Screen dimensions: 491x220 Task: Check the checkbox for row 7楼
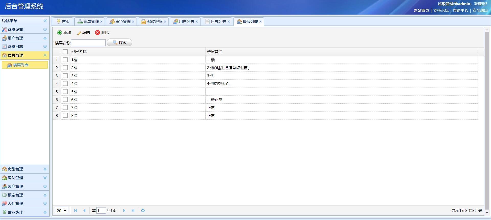[x=65, y=107]
